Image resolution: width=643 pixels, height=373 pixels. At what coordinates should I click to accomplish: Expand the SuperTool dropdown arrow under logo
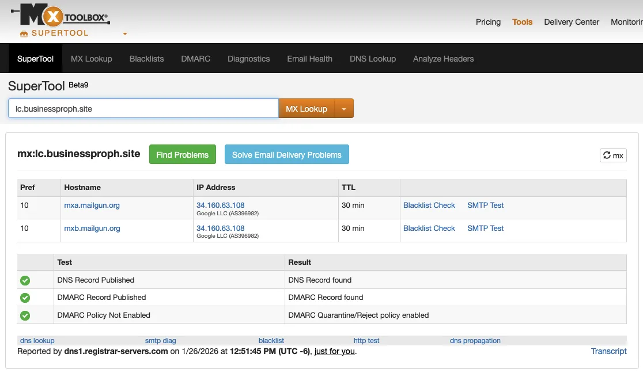click(x=125, y=34)
